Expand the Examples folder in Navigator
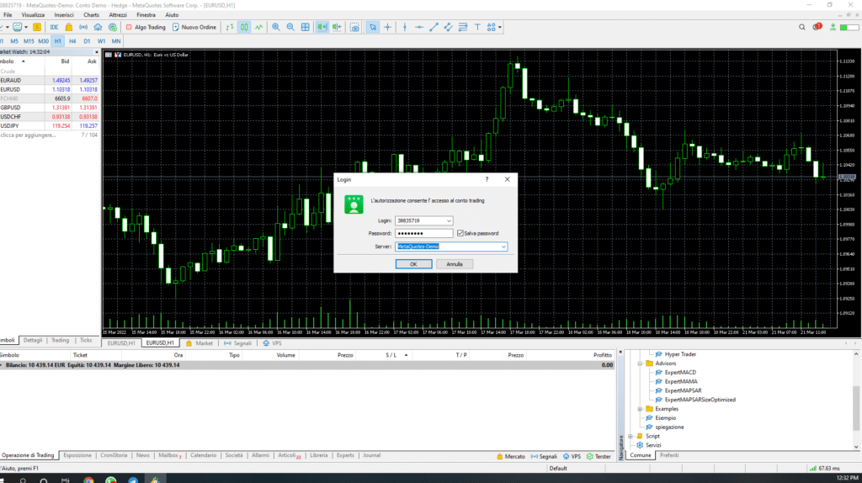Viewport: 862px width, 483px height. tap(640, 409)
